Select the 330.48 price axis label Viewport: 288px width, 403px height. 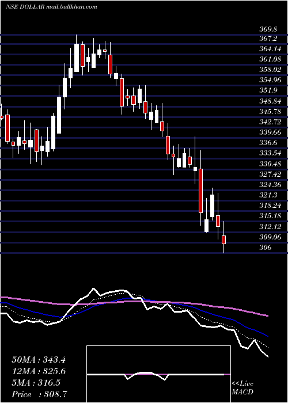click(270, 164)
